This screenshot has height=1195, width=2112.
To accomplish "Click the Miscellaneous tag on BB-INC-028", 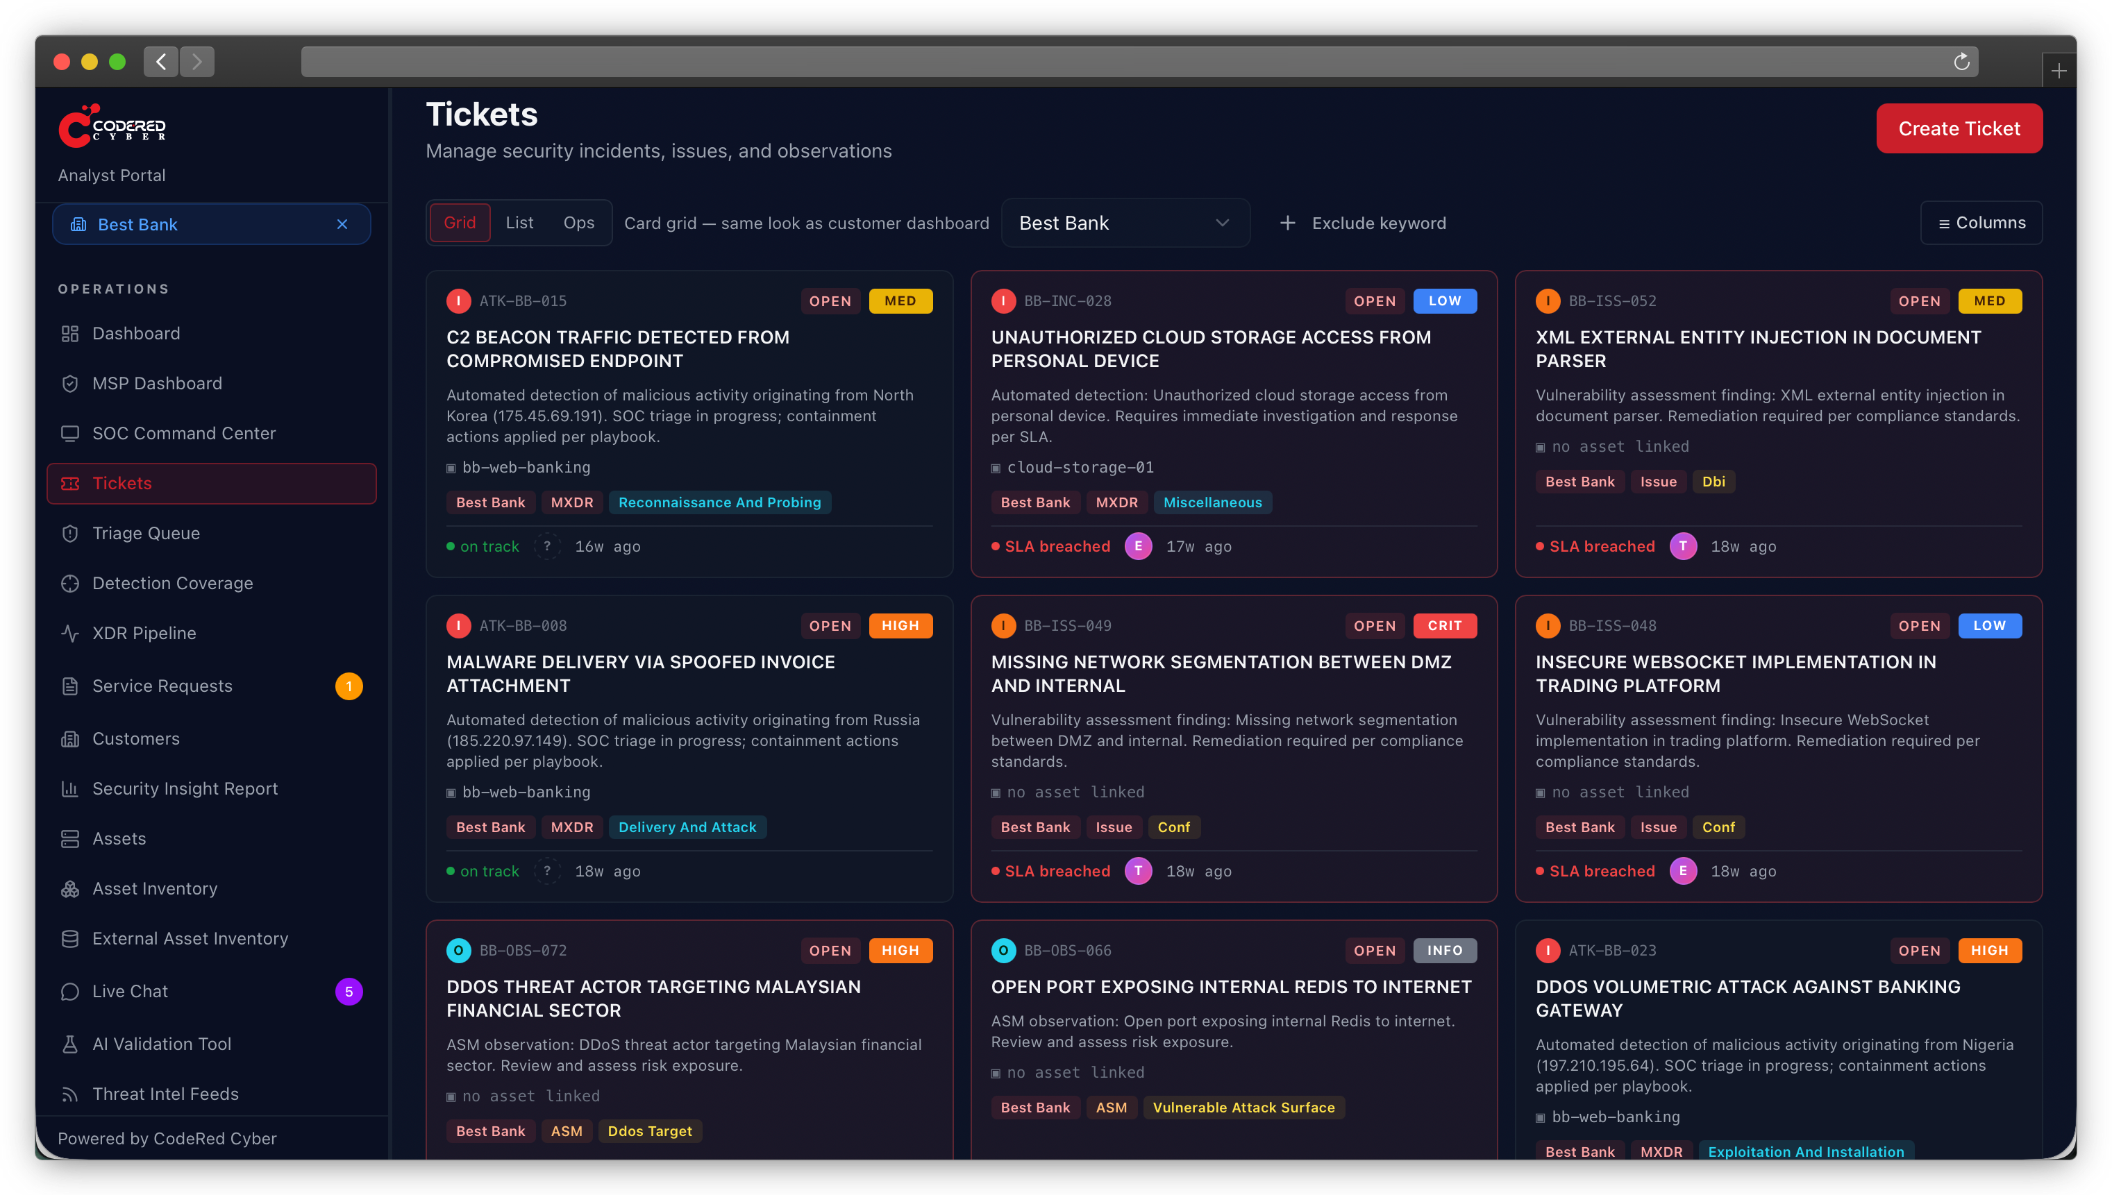I will point(1212,502).
